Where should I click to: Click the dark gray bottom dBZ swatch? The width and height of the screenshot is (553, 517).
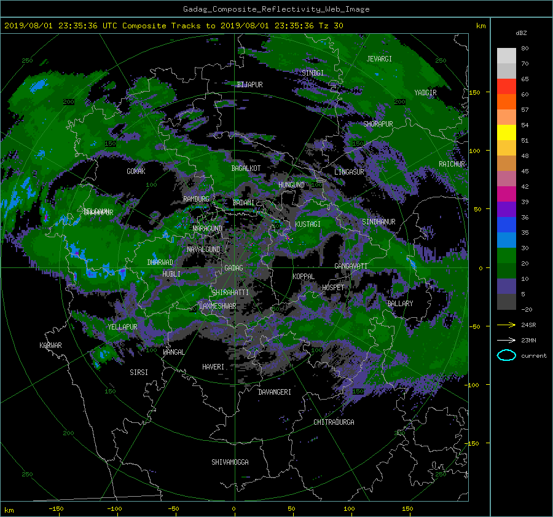(x=506, y=301)
